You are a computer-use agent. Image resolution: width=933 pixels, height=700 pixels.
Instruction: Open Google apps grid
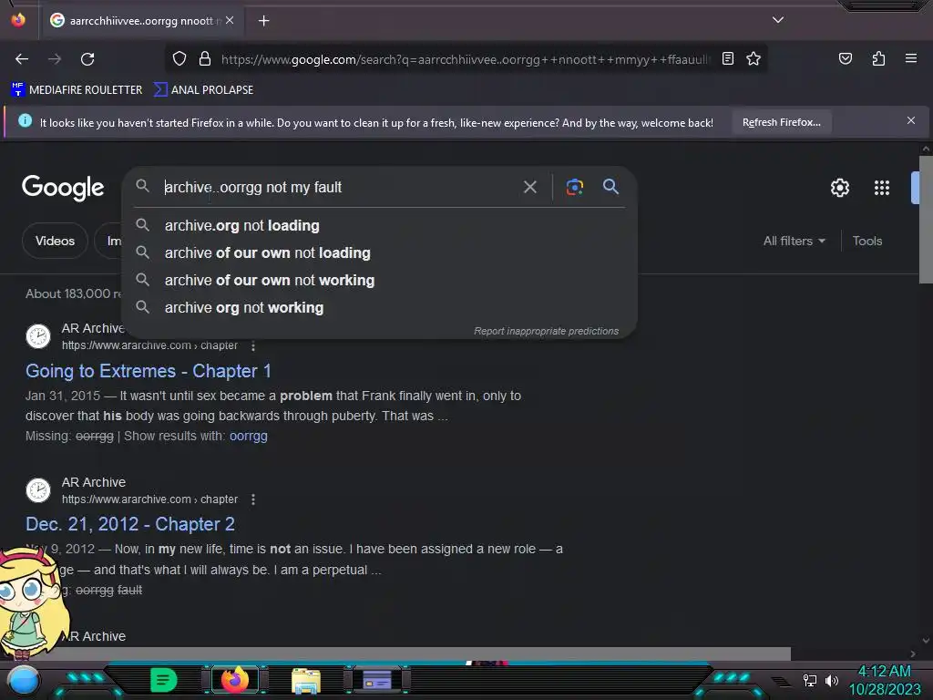point(881,188)
